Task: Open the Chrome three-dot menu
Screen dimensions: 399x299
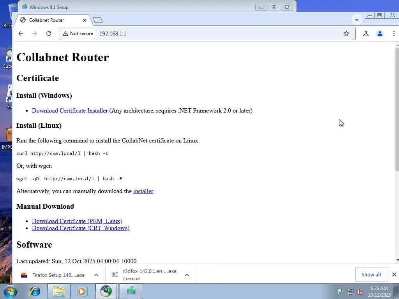Action: point(394,33)
